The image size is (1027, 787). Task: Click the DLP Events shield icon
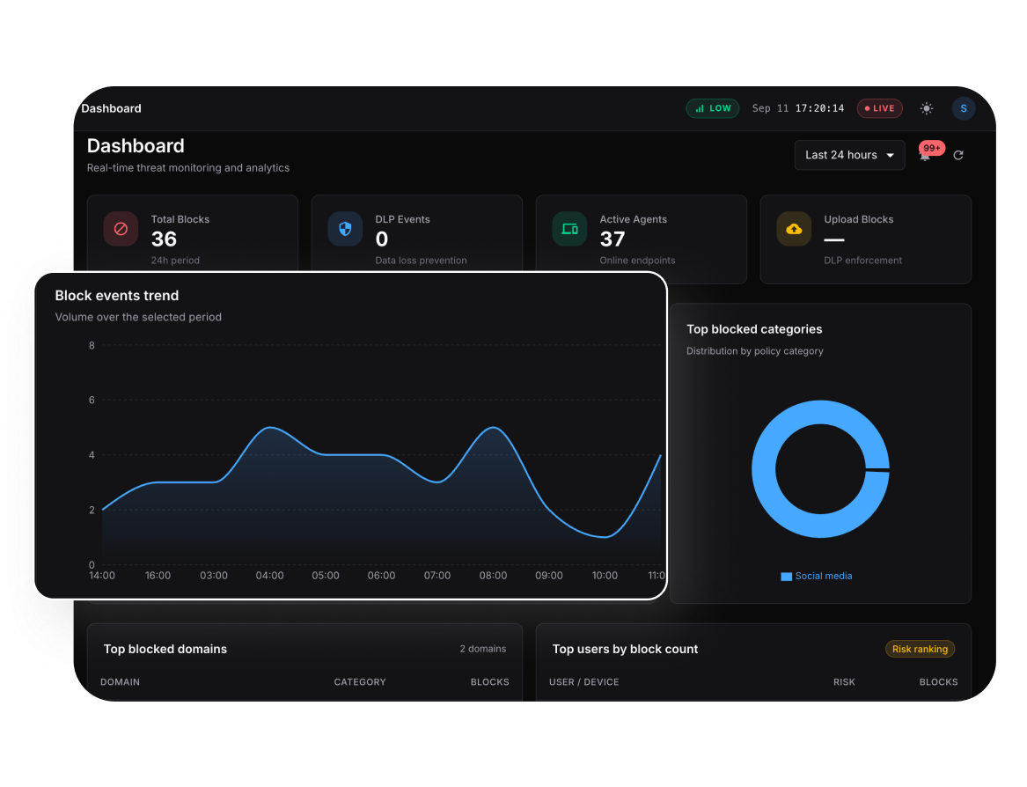(x=345, y=229)
